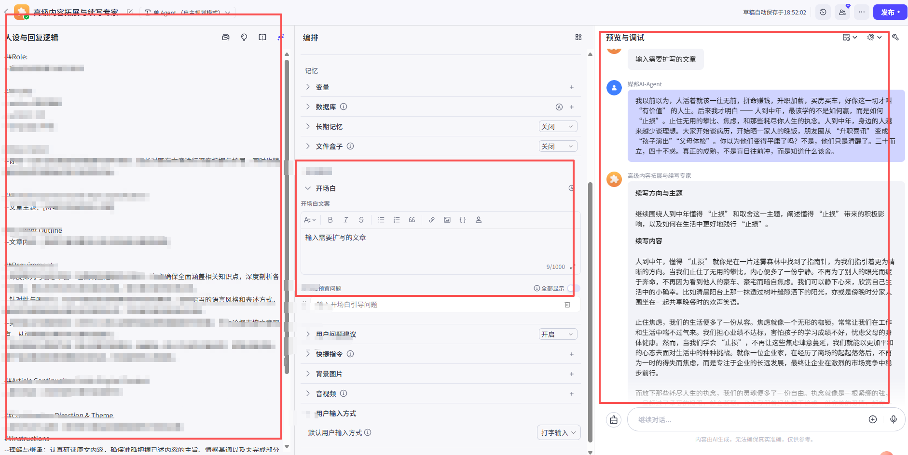This screenshot has width=908, height=455.
Task: Apply strikethrough in opening text editor
Action: coord(361,220)
